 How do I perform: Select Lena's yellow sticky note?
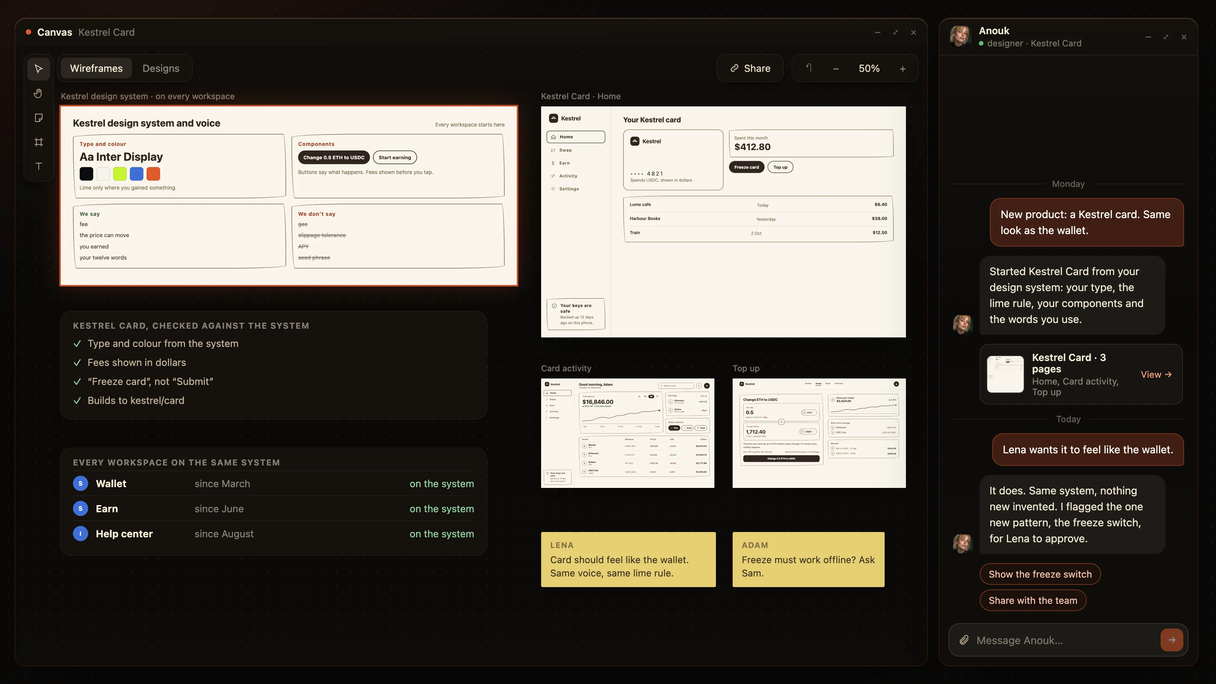(628, 559)
